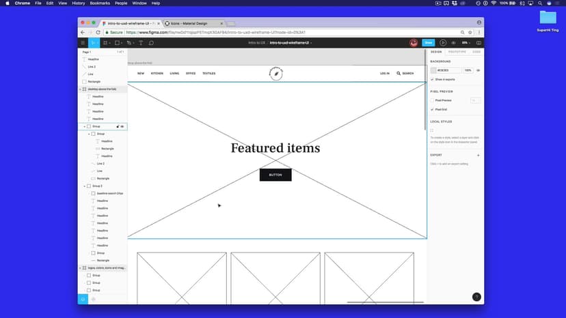The image size is (566, 318).
Task: Select the Frame tool
Action: pos(106,42)
